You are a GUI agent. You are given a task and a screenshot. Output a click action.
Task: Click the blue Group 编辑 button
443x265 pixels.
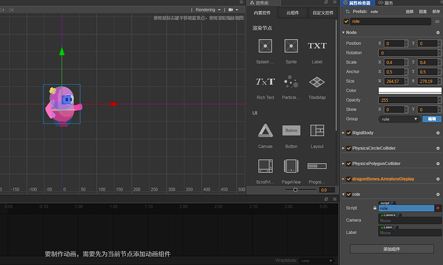431,119
